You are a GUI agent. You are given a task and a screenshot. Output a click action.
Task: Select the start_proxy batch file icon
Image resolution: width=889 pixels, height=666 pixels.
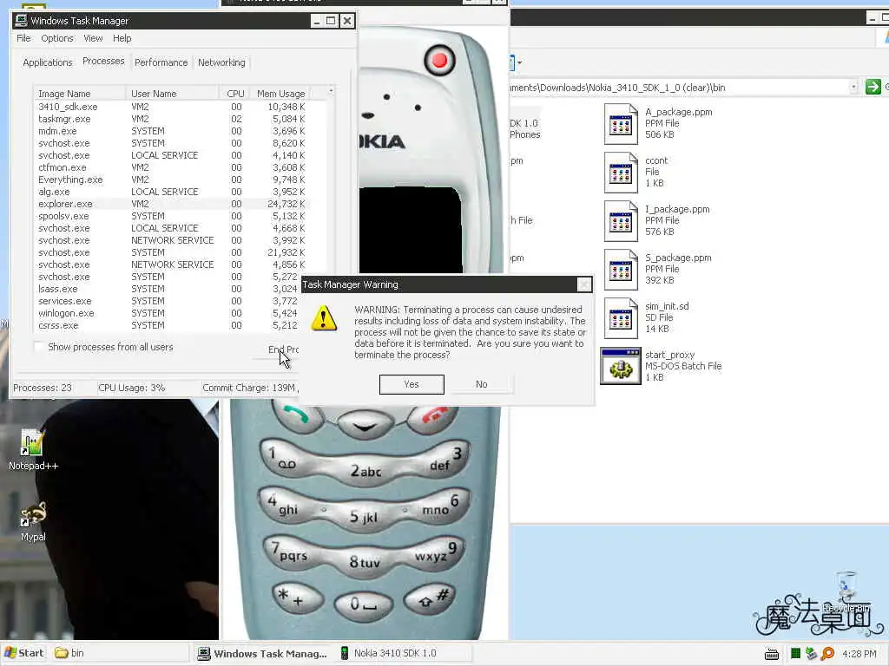(x=620, y=366)
